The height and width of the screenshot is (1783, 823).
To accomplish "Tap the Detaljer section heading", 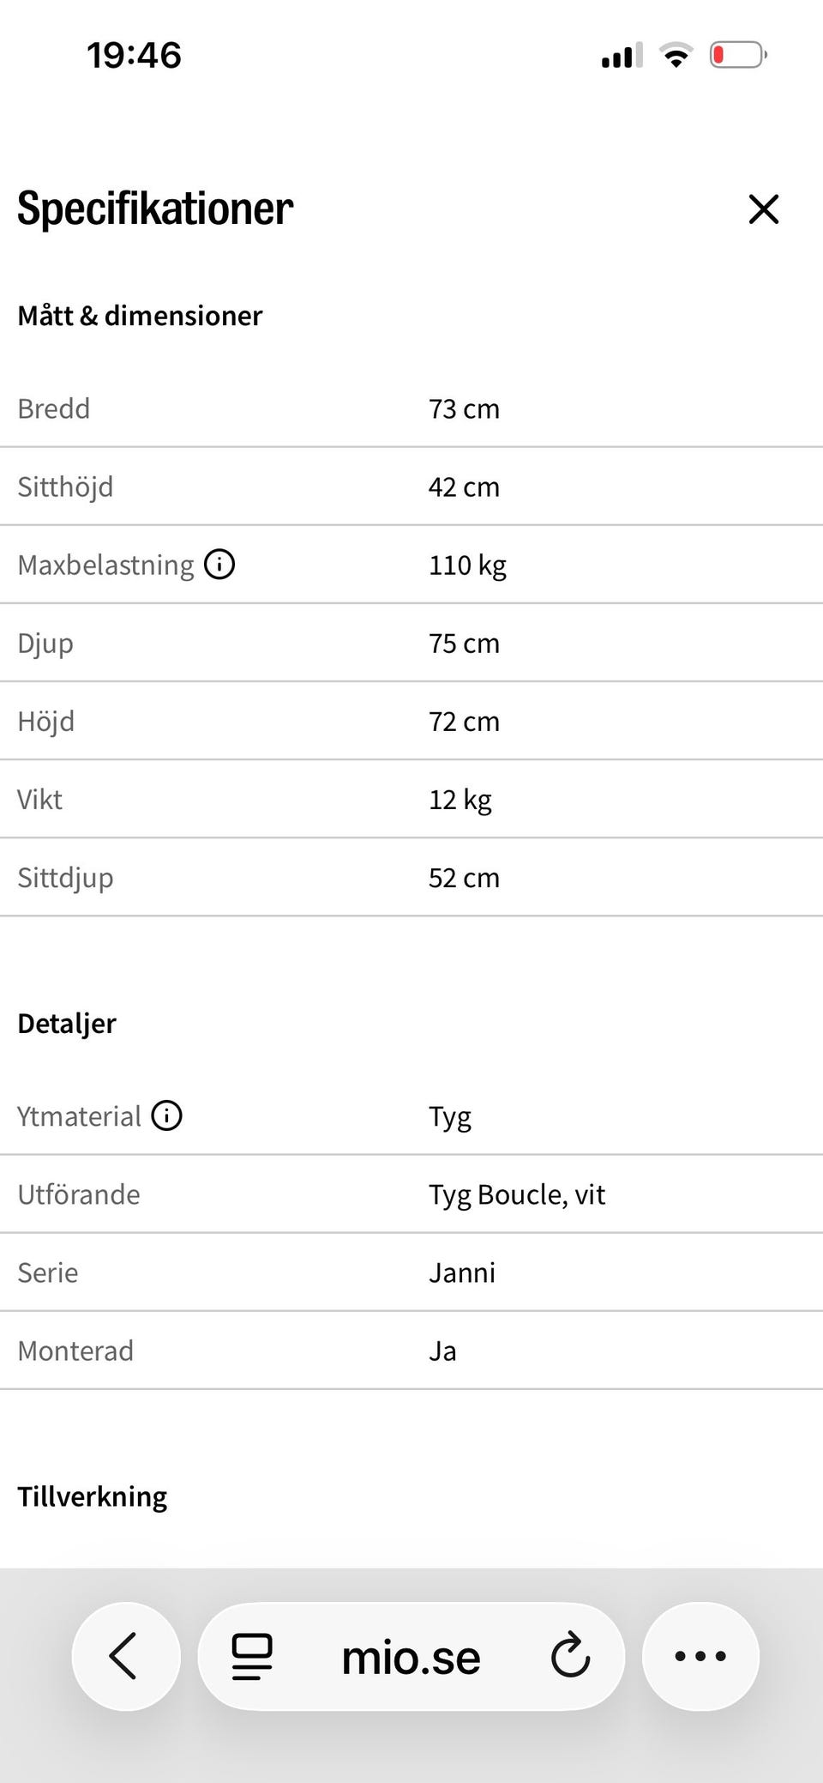I will tap(67, 1023).
